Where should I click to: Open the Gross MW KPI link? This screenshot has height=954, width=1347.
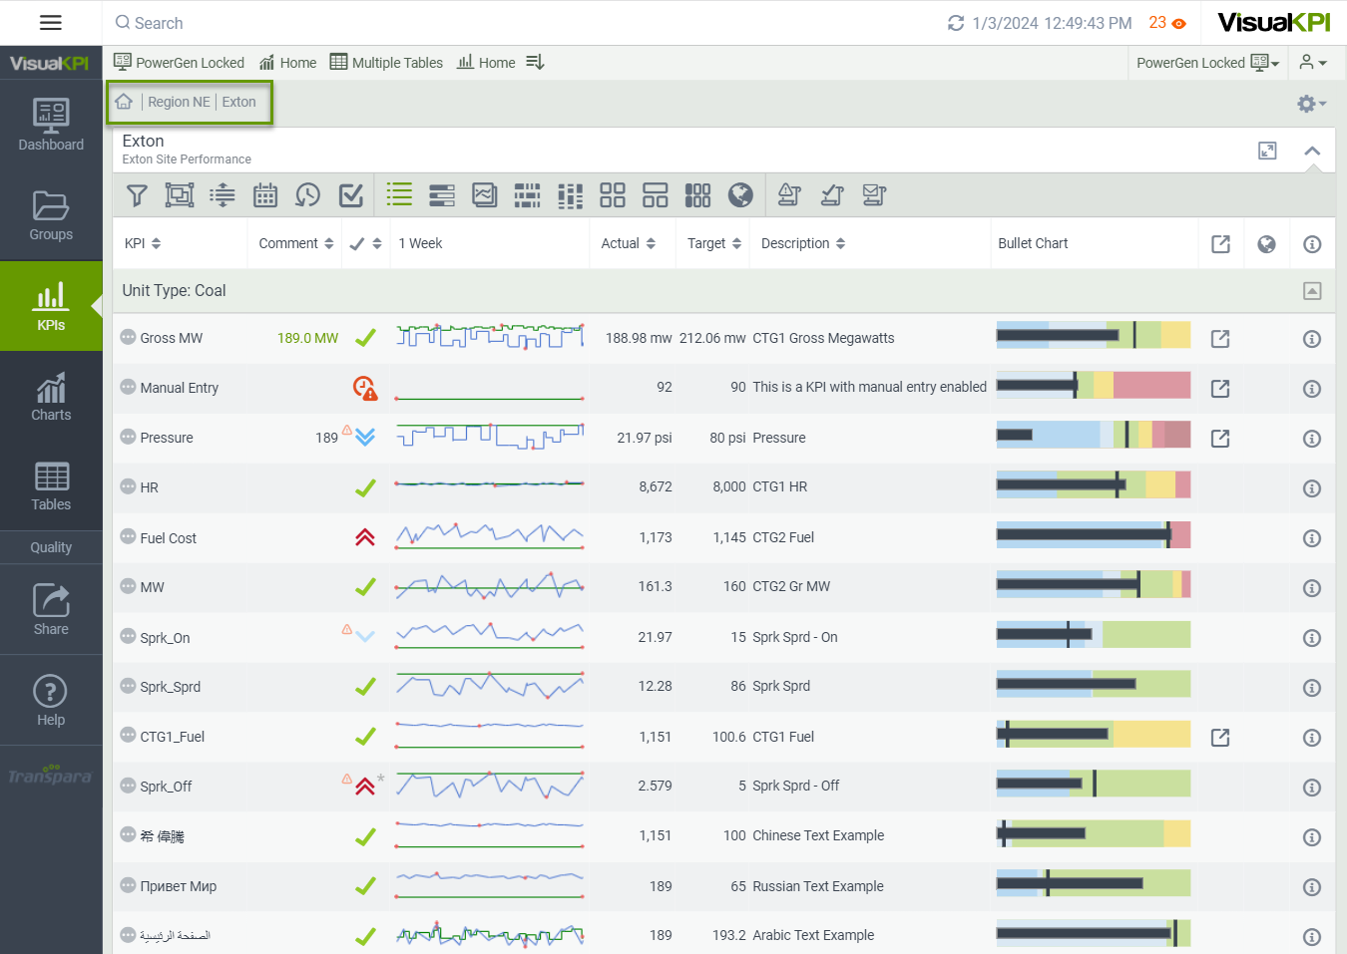pos(171,338)
